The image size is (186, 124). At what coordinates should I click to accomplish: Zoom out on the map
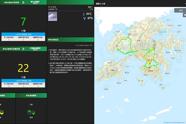pos(98,15)
